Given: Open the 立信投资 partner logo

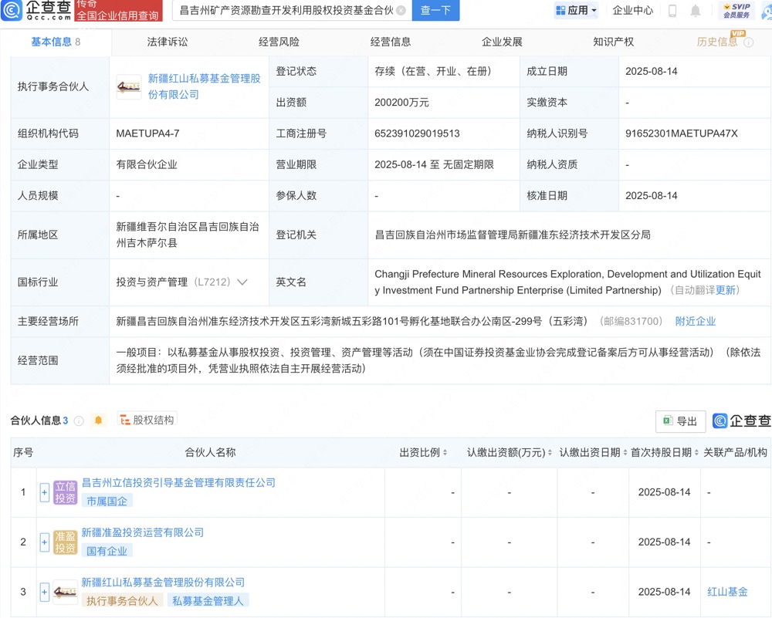Looking at the screenshot, I should click(65, 492).
